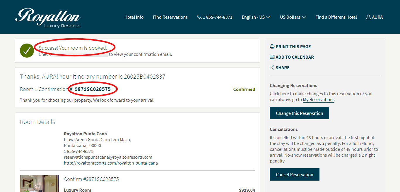Viewport: 400px width, 192px height.
Task: Click the Luxury Room title text
Action: [77, 190]
